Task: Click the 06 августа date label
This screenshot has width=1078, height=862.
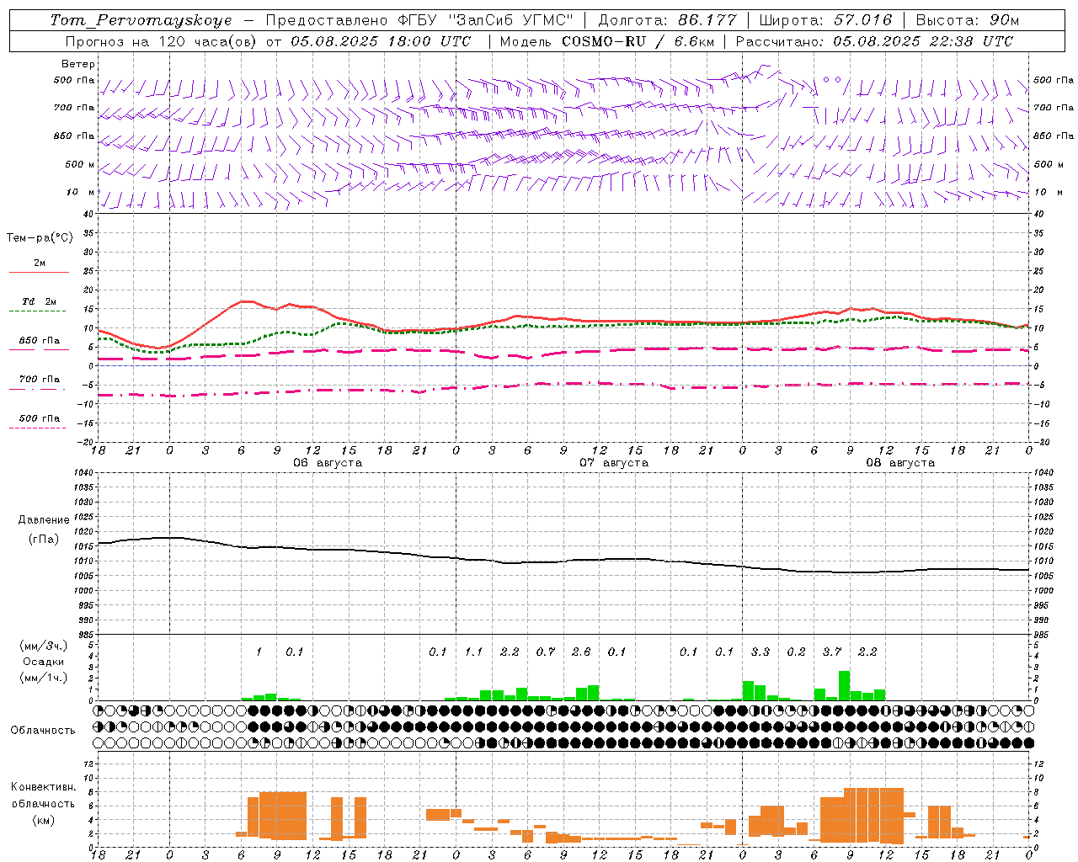Action: pos(328,463)
